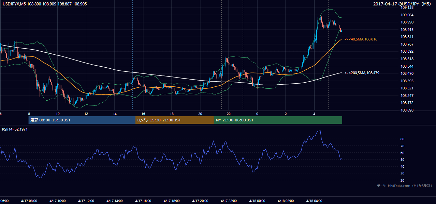Viewport: 436px width, 204px height.
Task: Click the 4/17 16:00 bottom time label
Action: point(143,201)
